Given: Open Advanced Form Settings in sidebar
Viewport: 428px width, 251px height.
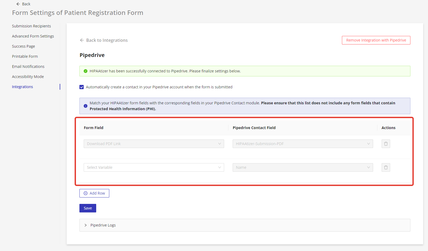Looking at the screenshot, I should coord(33,36).
